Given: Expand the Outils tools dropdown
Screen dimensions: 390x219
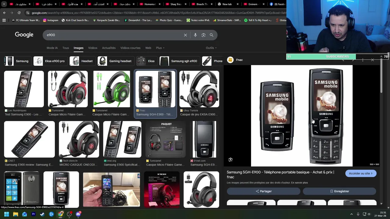Looking at the screenshot, I should coord(211,48).
